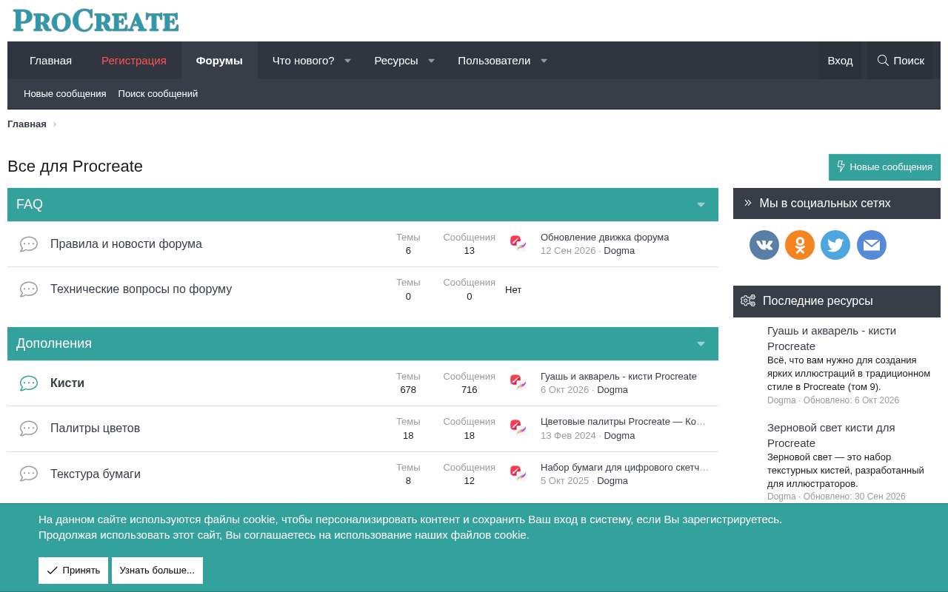Viewport: 948px width, 592px height.
Task: Expand the Пользователи dropdown arrow
Action: tap(544, 61)
